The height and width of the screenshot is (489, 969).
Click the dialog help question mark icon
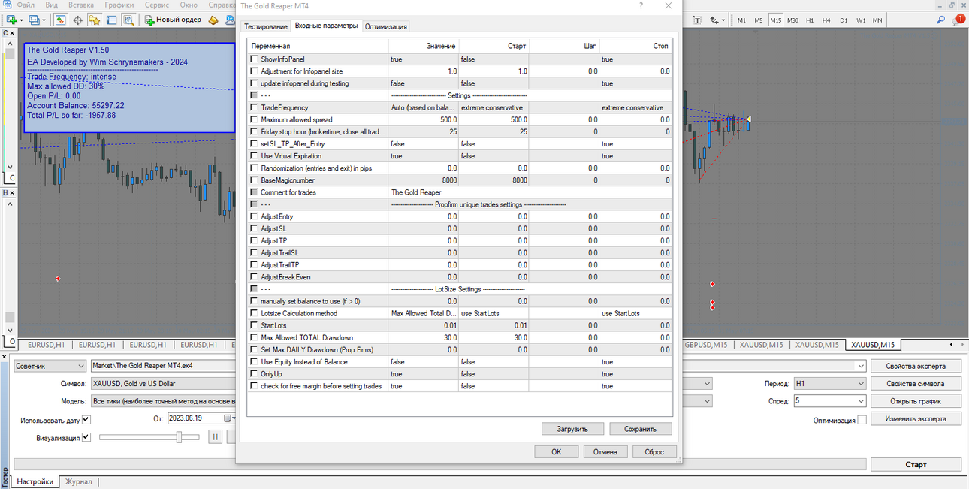[x=641, y=5]
